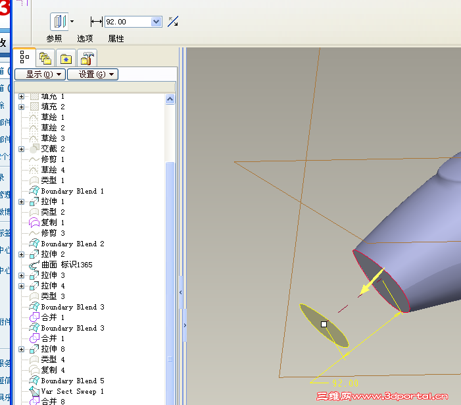Image resolution: width=461 pixels, height=405 pixels.
Task: Collapse the model tree panel with left arrow
Action: pyautogui.click(x=180, y=292)
